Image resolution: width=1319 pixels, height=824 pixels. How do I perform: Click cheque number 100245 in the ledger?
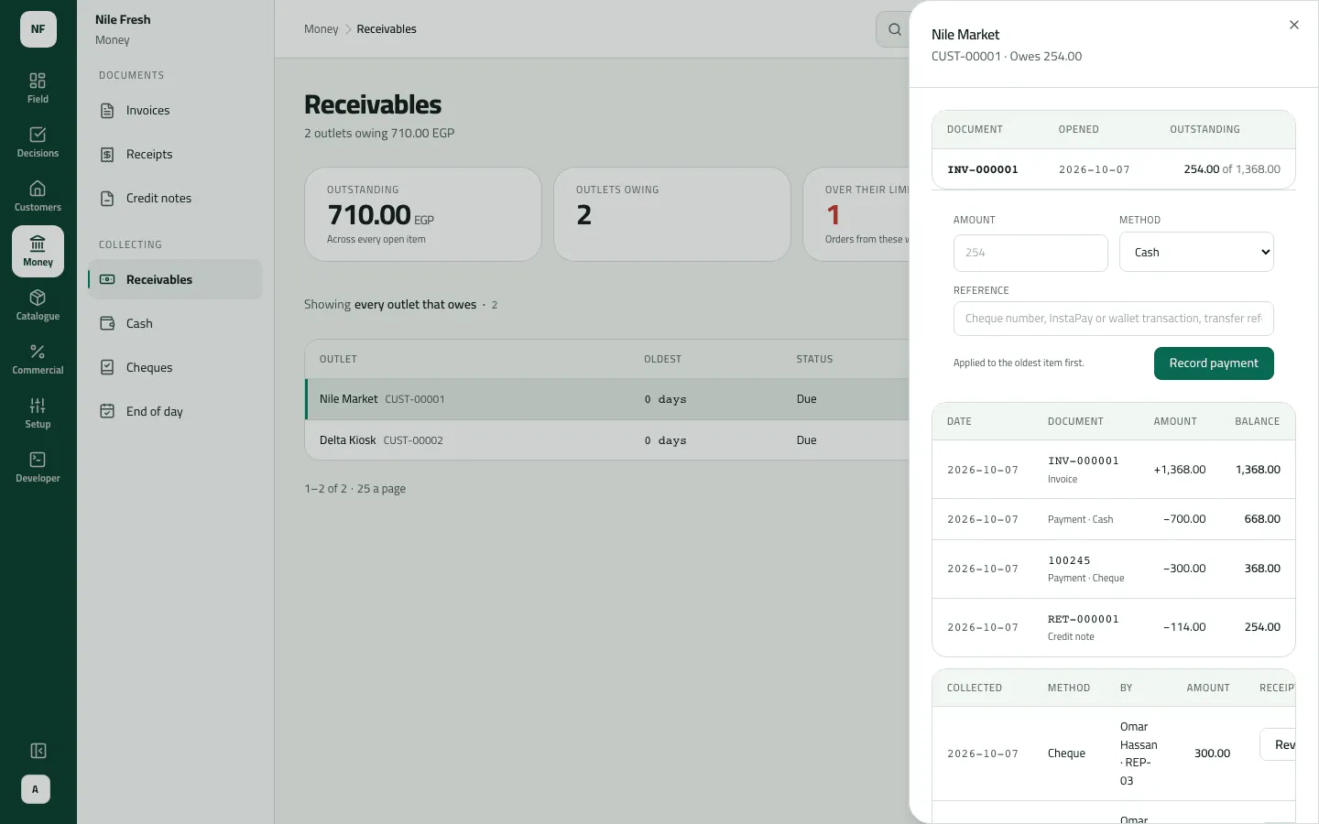1069,560
